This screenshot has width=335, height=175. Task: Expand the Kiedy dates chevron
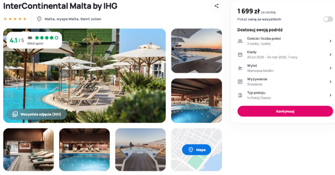(x=330, y=55)
